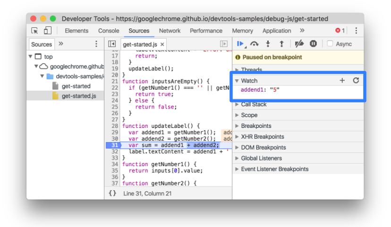Collapse the Watch section

[x=237, y=81]
